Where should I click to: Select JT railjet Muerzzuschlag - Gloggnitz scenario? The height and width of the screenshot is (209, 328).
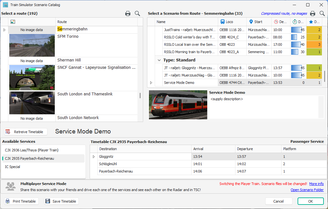(x=190, y=75)
